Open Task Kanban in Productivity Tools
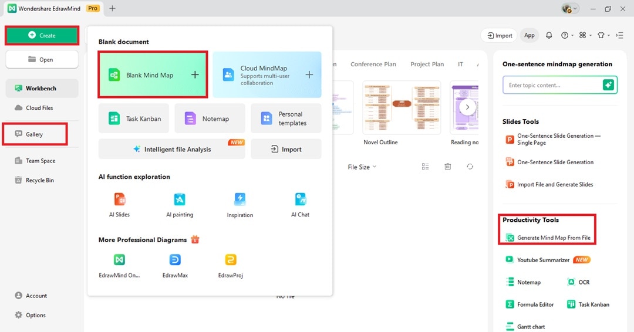 588,304
